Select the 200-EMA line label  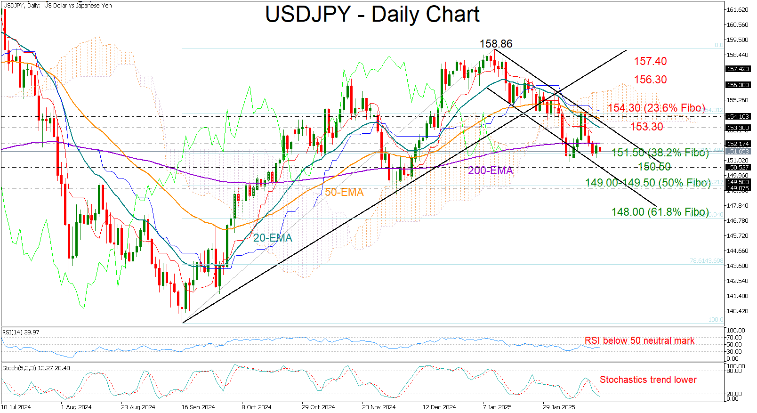click(x=490, y=170)
